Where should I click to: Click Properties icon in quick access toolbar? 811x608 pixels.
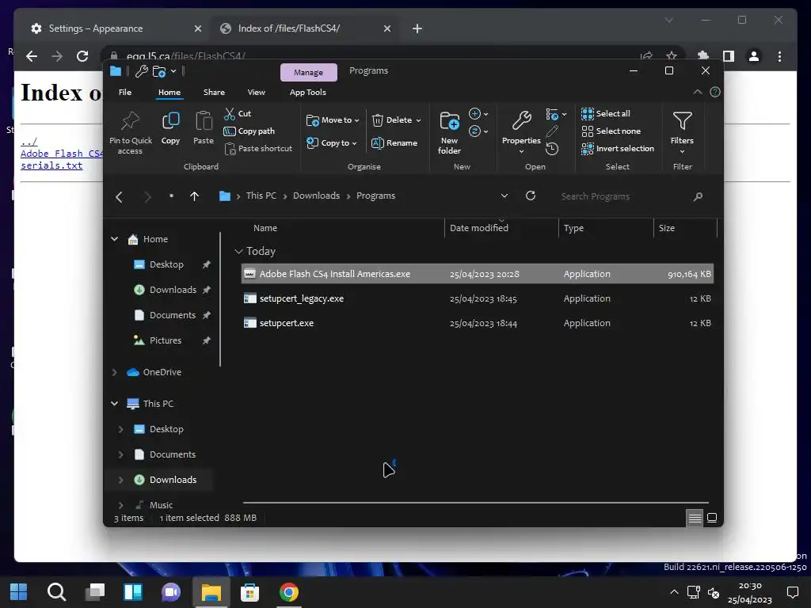141,71
